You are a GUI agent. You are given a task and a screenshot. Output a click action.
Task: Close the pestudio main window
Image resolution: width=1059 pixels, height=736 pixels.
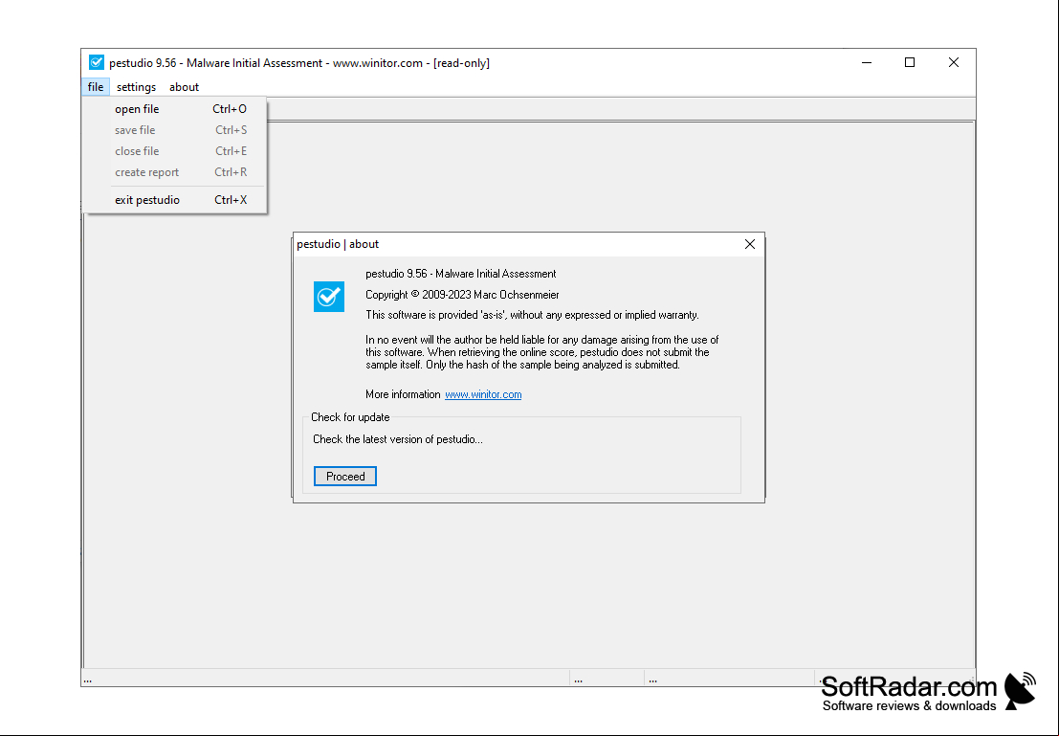(x=954, y=62)
